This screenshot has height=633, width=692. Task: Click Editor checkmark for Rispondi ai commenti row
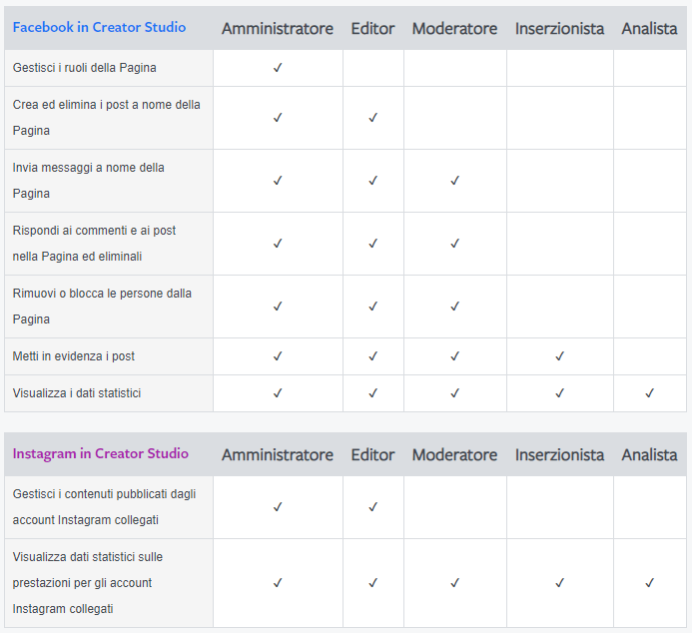coord(372,243)
